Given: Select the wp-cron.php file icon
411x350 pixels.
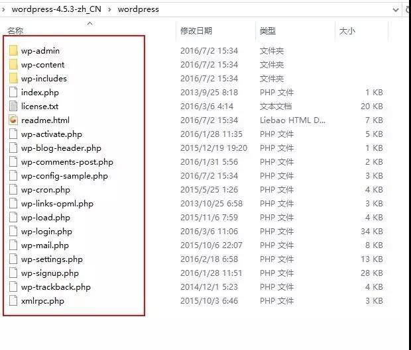Looking at the screenshot, I should pyautogui.click(x=13, y=189).
